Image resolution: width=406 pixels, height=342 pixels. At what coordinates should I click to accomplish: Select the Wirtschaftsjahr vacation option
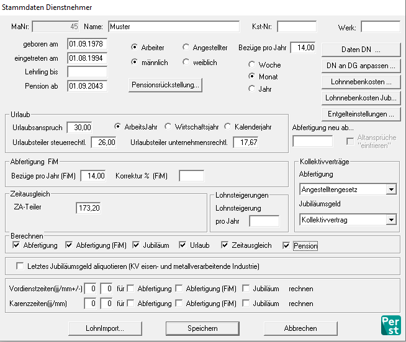pos(168,126)
